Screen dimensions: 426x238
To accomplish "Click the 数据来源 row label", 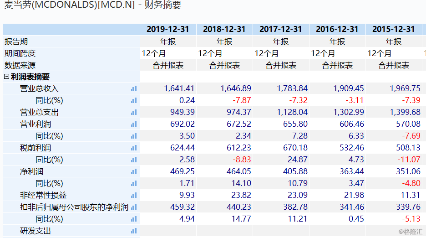I will (20, 65).
